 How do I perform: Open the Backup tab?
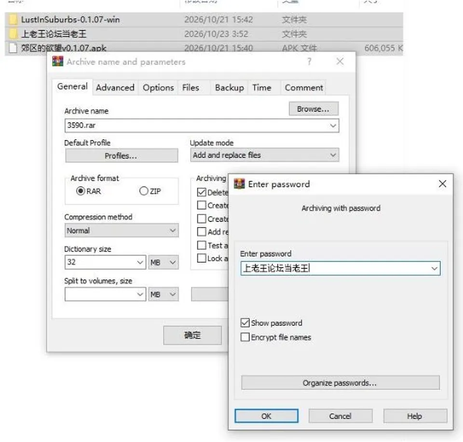coord(230,88)
